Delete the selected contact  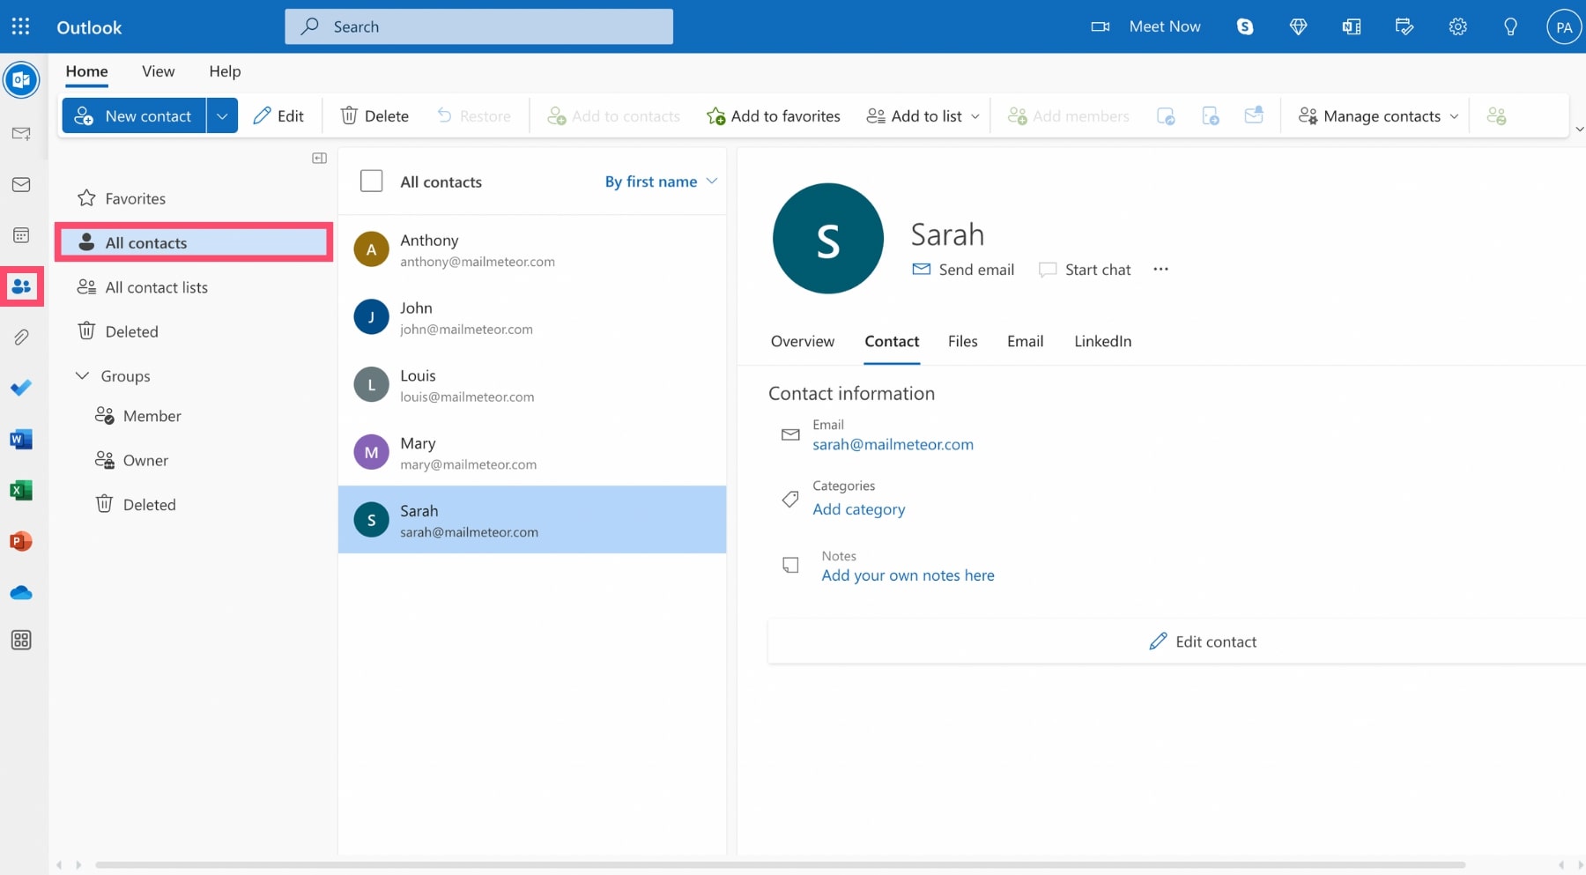(x=374, y=115)
